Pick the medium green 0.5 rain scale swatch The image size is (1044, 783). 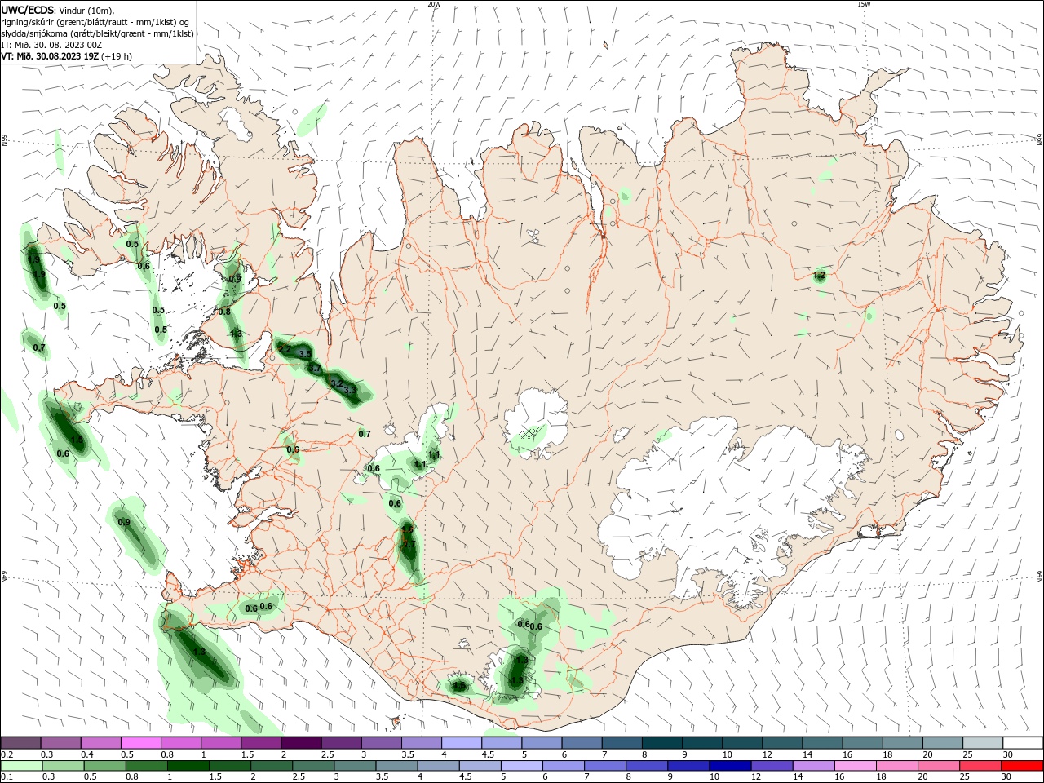click(x=106, y=766)
